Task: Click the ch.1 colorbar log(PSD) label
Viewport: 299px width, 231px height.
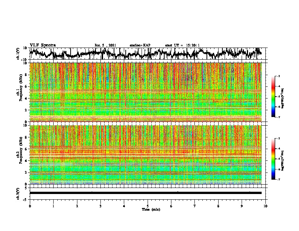Action: 283,98
